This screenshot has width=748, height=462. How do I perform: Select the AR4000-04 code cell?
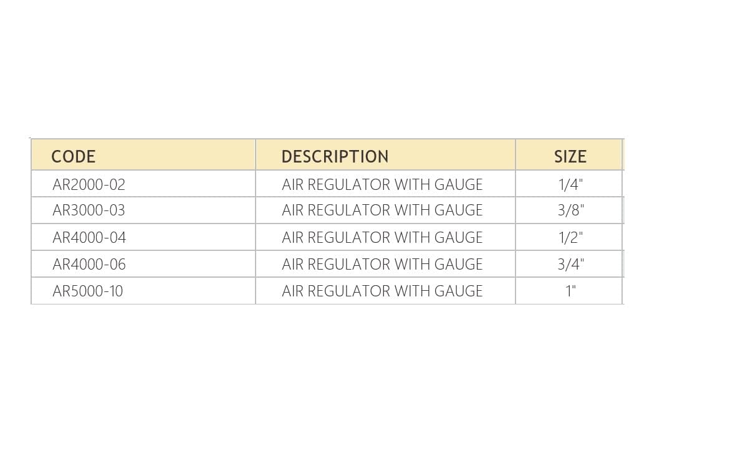click(89, 237)
